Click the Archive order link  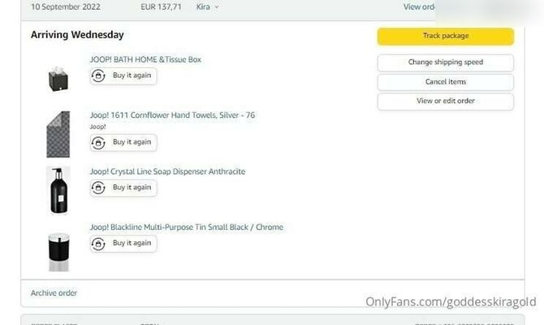54,293
